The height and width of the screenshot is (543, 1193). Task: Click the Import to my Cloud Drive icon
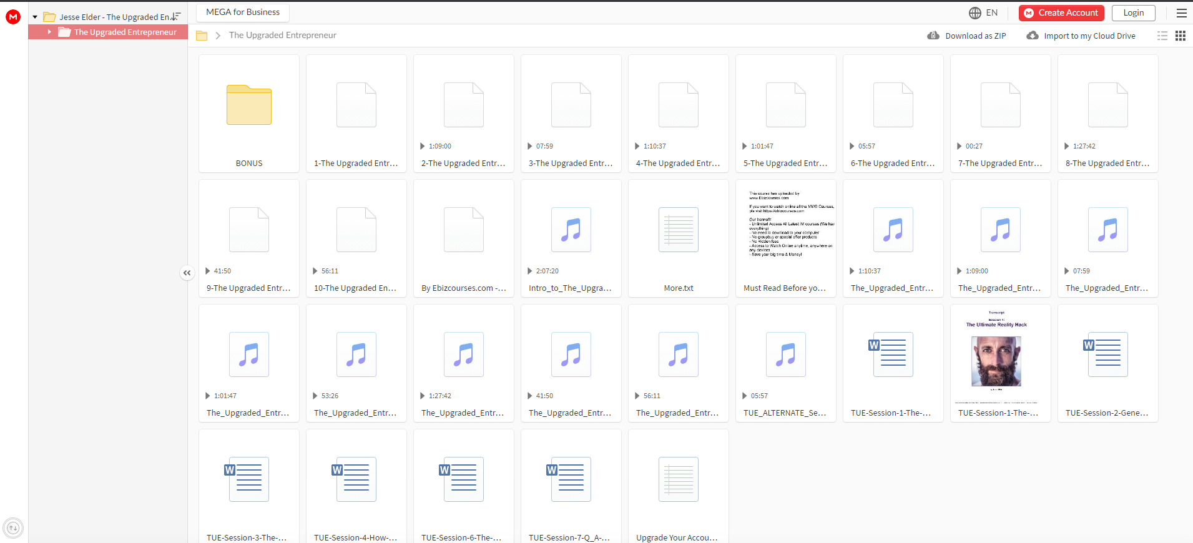(x=1033, y=36)
